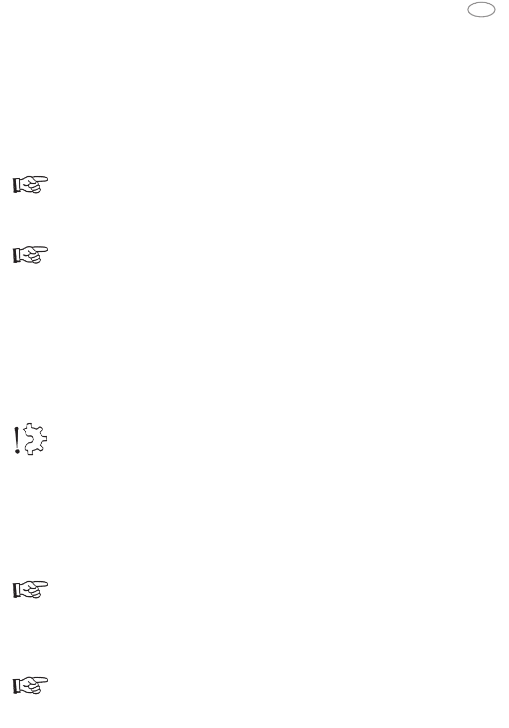Click the extended finger of the first hand icon
Image resolution: width=509 pixels, height=728 pixels.
[x=41, y=179]
